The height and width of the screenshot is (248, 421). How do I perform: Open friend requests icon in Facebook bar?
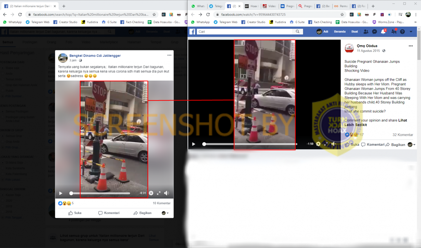[x=366, y=32]
